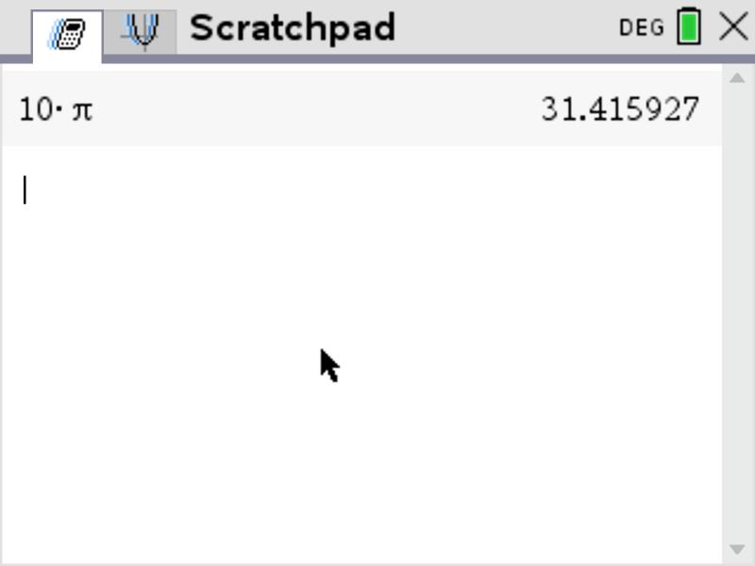Click the scroll down arrow

737,549
